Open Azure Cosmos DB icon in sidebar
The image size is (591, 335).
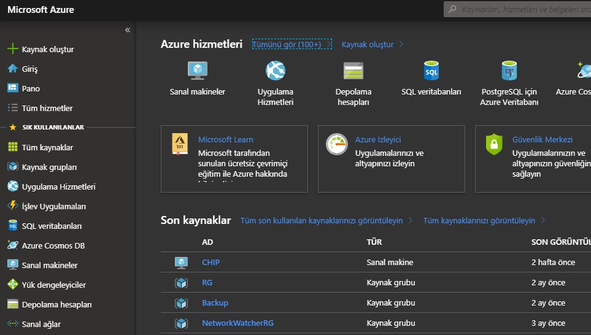[12, 245]
